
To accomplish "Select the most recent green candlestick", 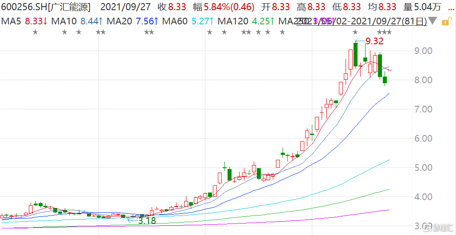I will pyautogui.click(x=385, y=80).
